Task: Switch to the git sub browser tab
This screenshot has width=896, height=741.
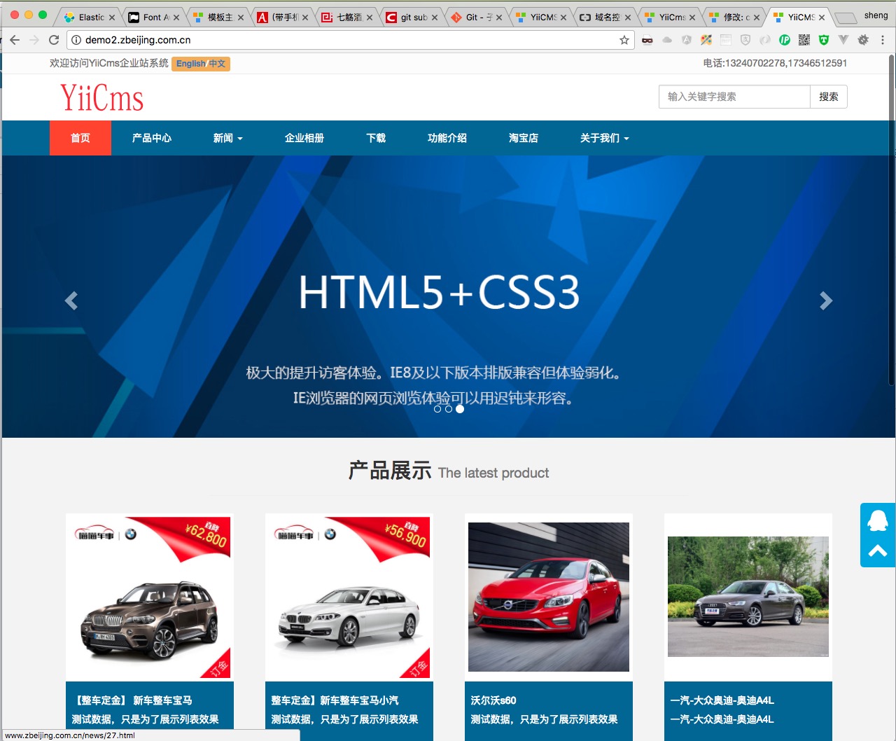Action: tap(413, 17)
